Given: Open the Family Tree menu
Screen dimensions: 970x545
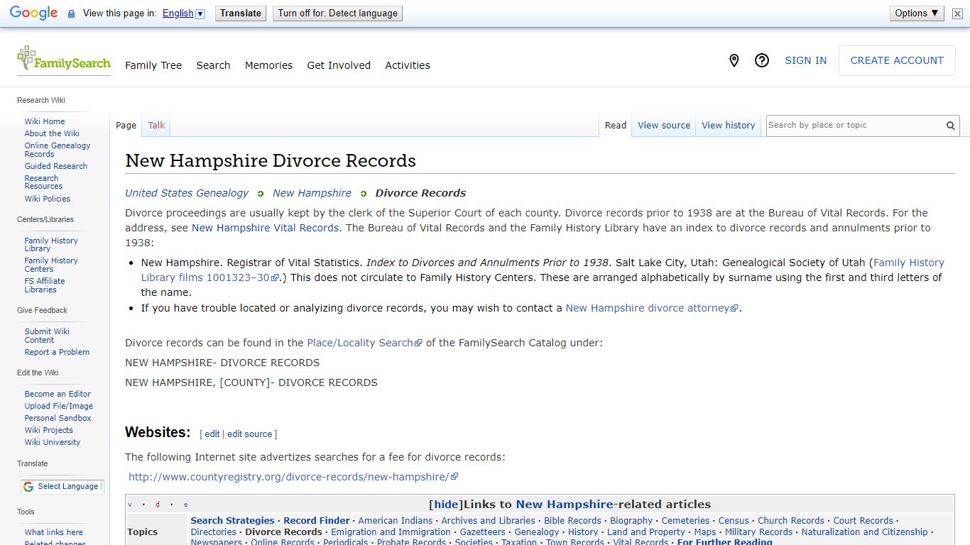Looking at the screenshot, I should 153,65.
